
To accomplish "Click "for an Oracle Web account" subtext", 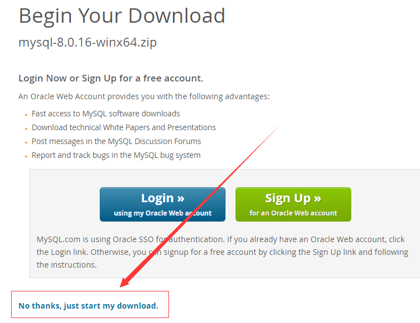I will click(293, 213).
